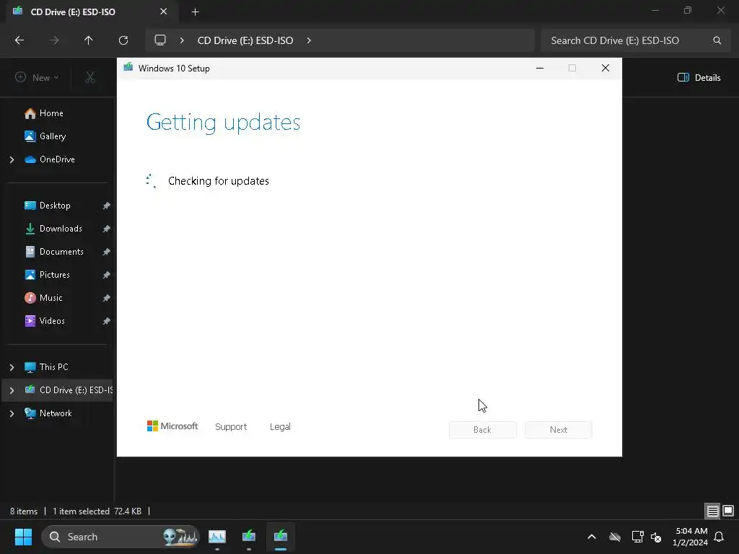Click the pin icon next to Downloads
Image resolution: width=739 pixels, height=554 pixels.
(107, 229)
